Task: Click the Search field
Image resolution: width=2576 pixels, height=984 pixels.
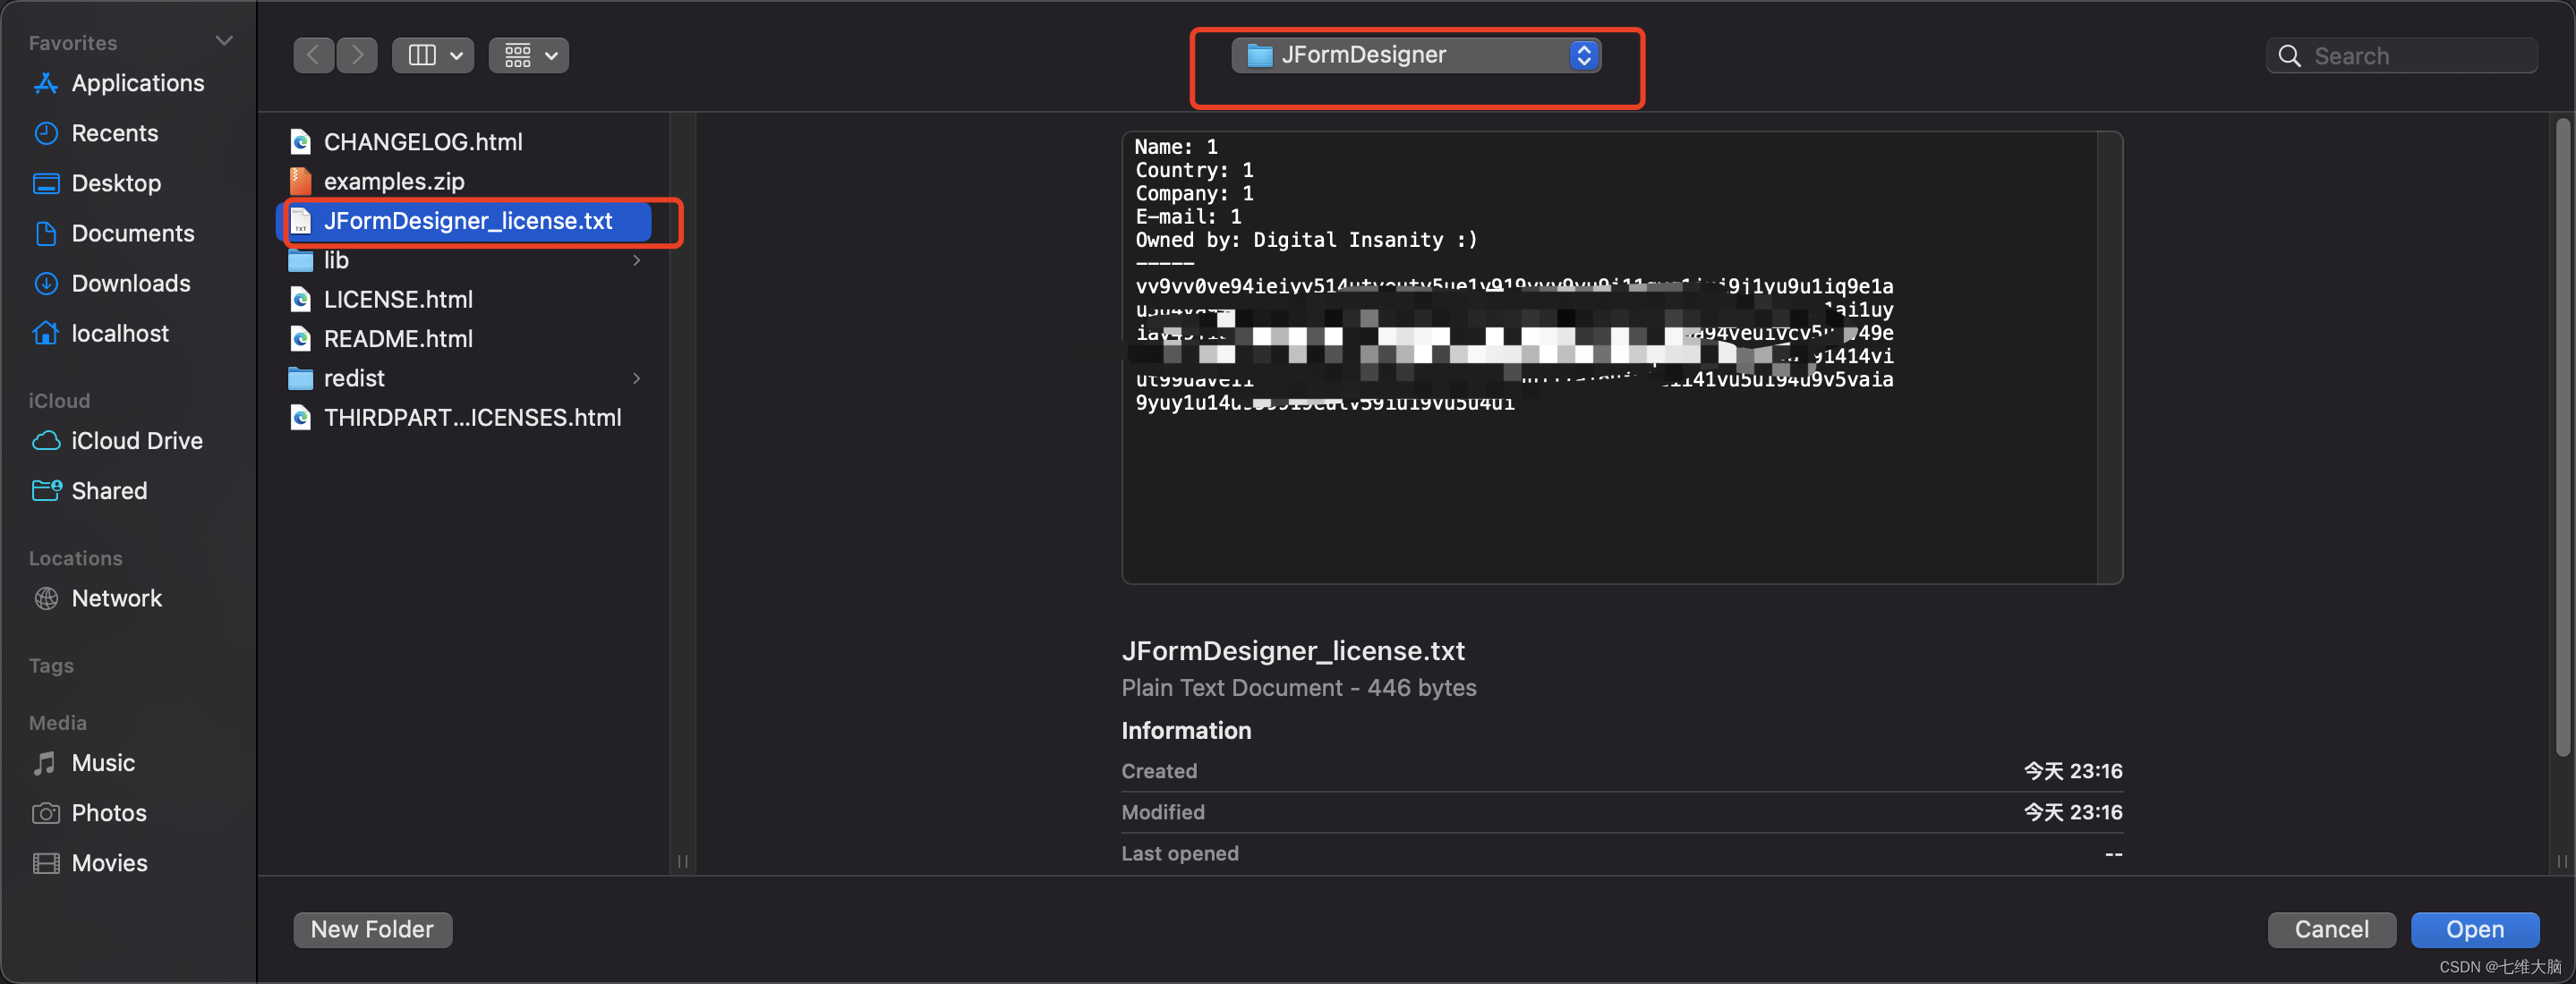Action: pos(2401,56)
